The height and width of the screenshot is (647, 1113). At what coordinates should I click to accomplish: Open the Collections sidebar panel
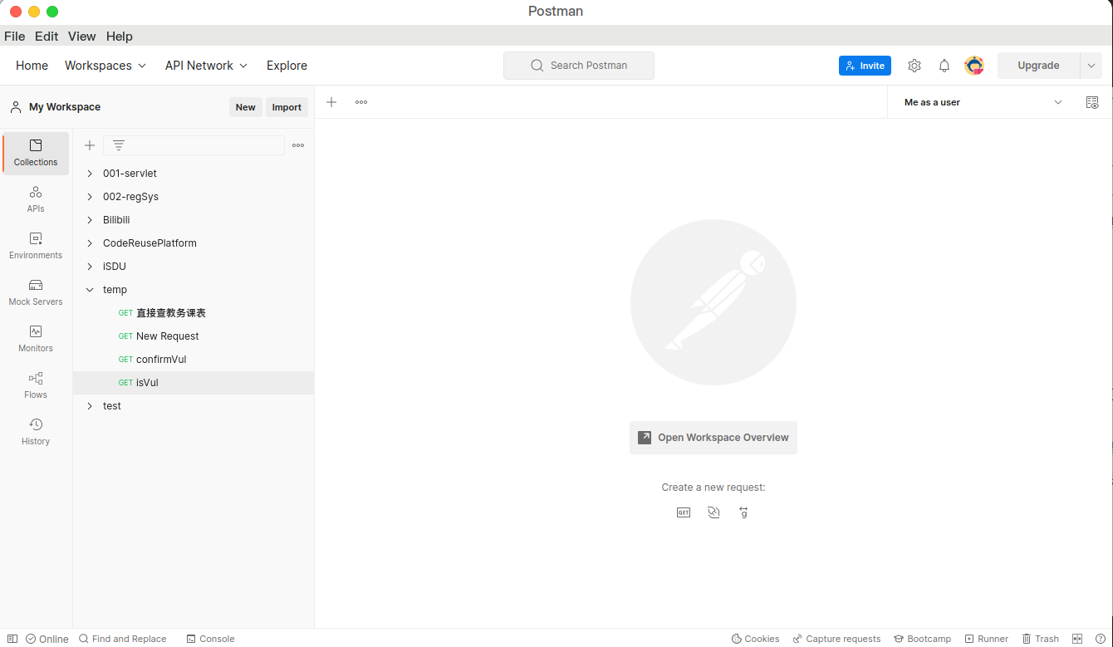[x=36, y=153]
